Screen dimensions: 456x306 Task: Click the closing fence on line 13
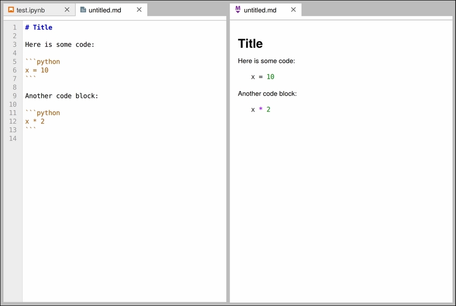pos(31,129)
